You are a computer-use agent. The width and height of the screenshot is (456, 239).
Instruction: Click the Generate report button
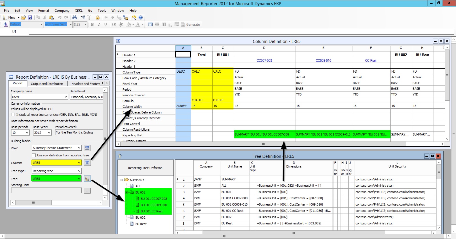click(x=190, y=25)
